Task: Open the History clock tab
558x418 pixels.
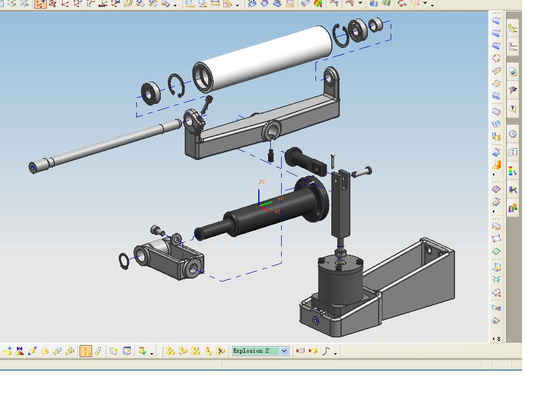Action: click(512, 134)
